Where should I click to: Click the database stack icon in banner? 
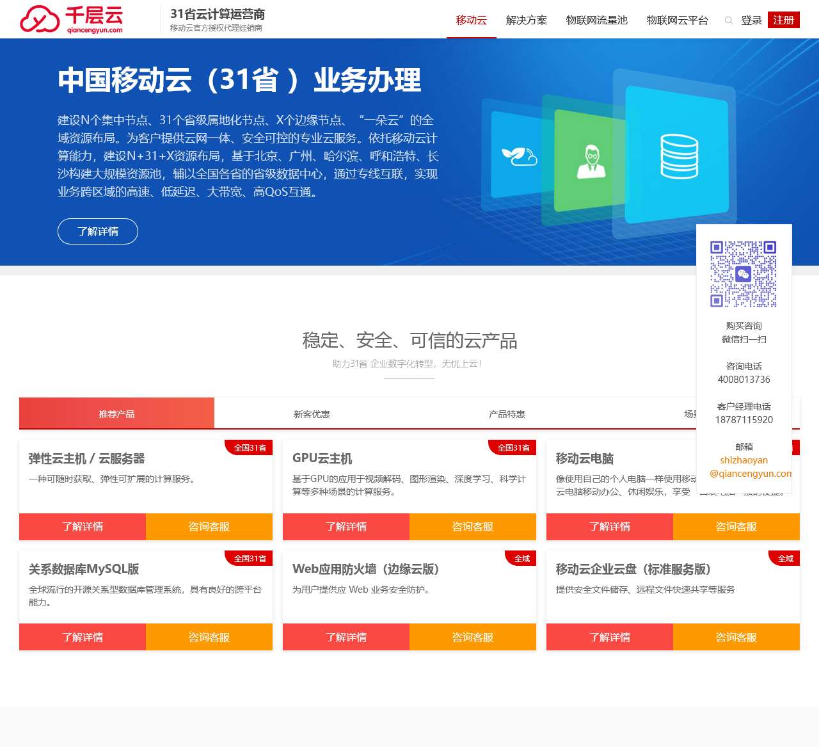click(679, 156)
